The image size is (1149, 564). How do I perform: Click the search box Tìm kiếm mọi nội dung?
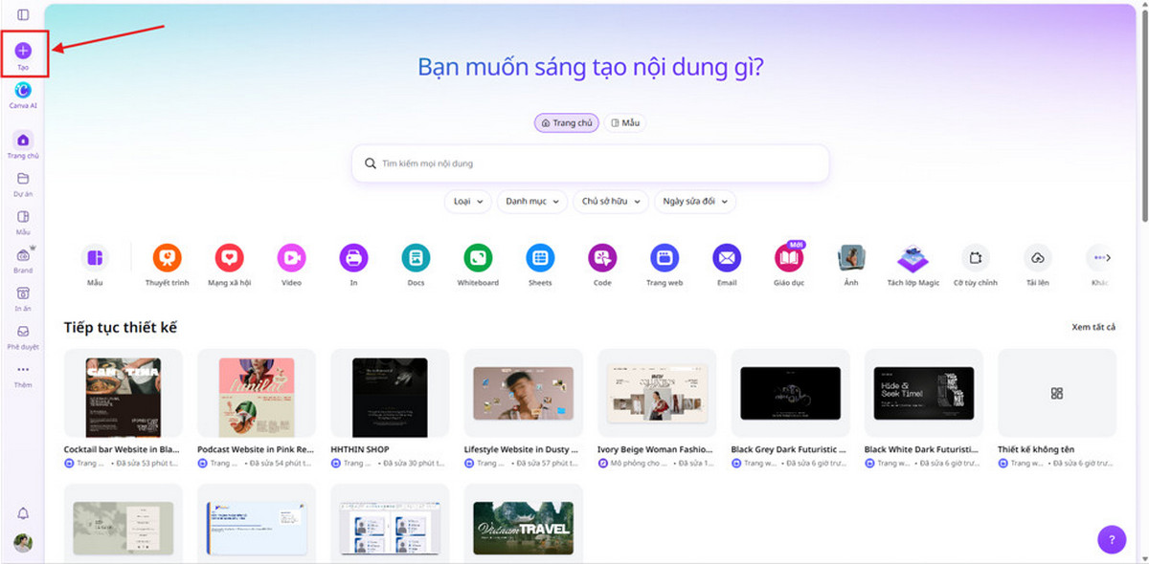[x=590, y=163]
